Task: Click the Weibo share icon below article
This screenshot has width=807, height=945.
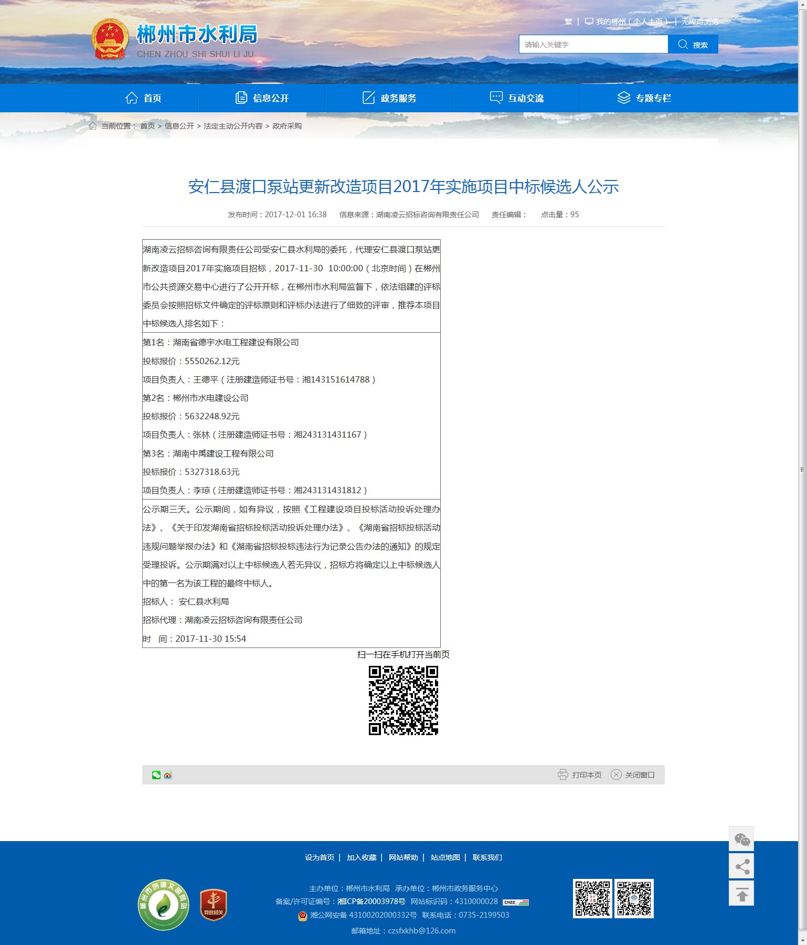Action: [168, 775]
